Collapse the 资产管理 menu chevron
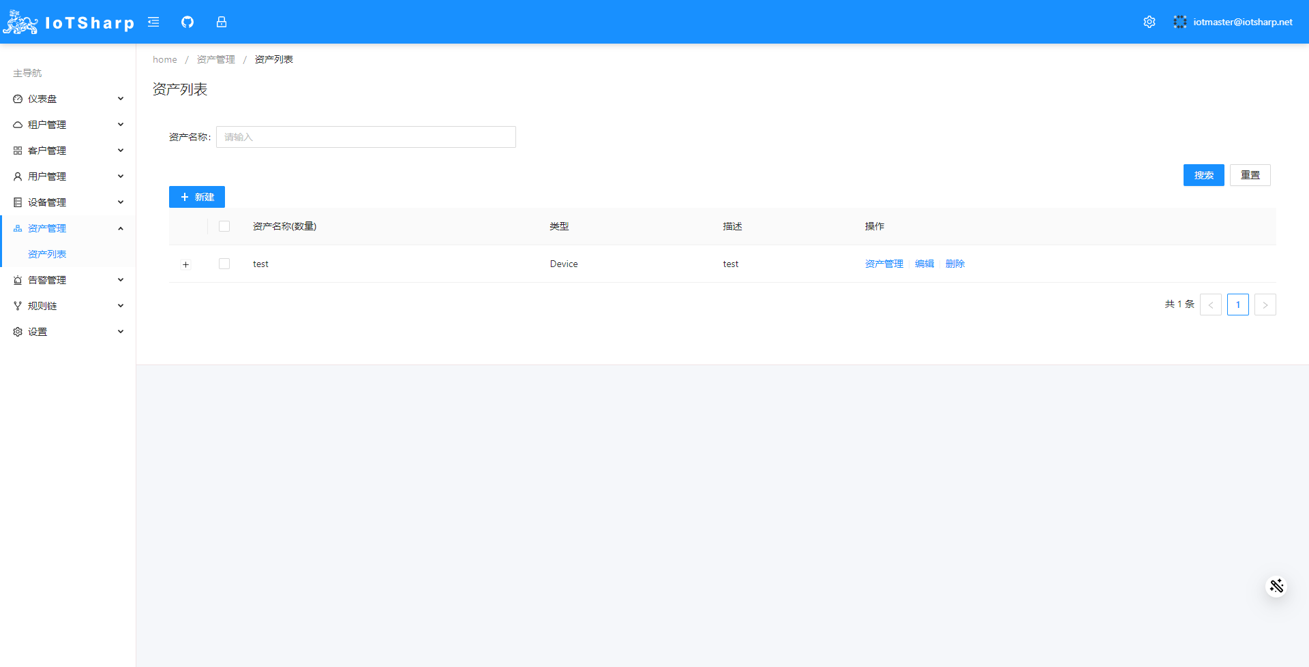 (121, 228)
